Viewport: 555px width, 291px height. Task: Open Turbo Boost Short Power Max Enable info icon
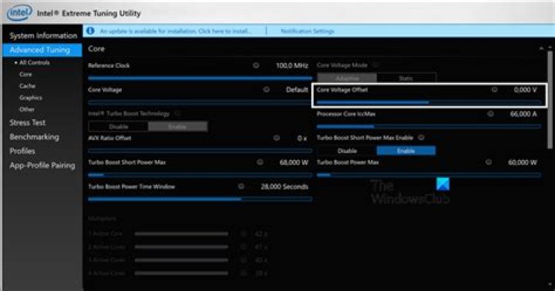(421, 138)
